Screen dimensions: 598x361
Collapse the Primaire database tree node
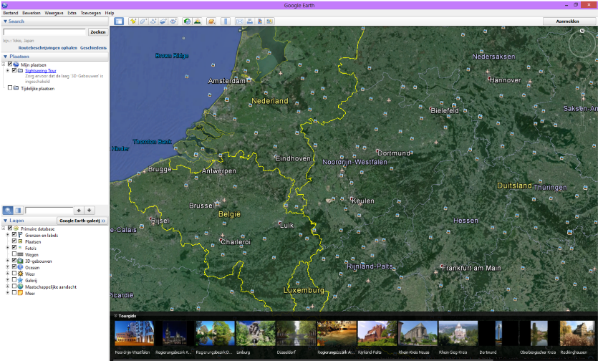pos(4,228)
